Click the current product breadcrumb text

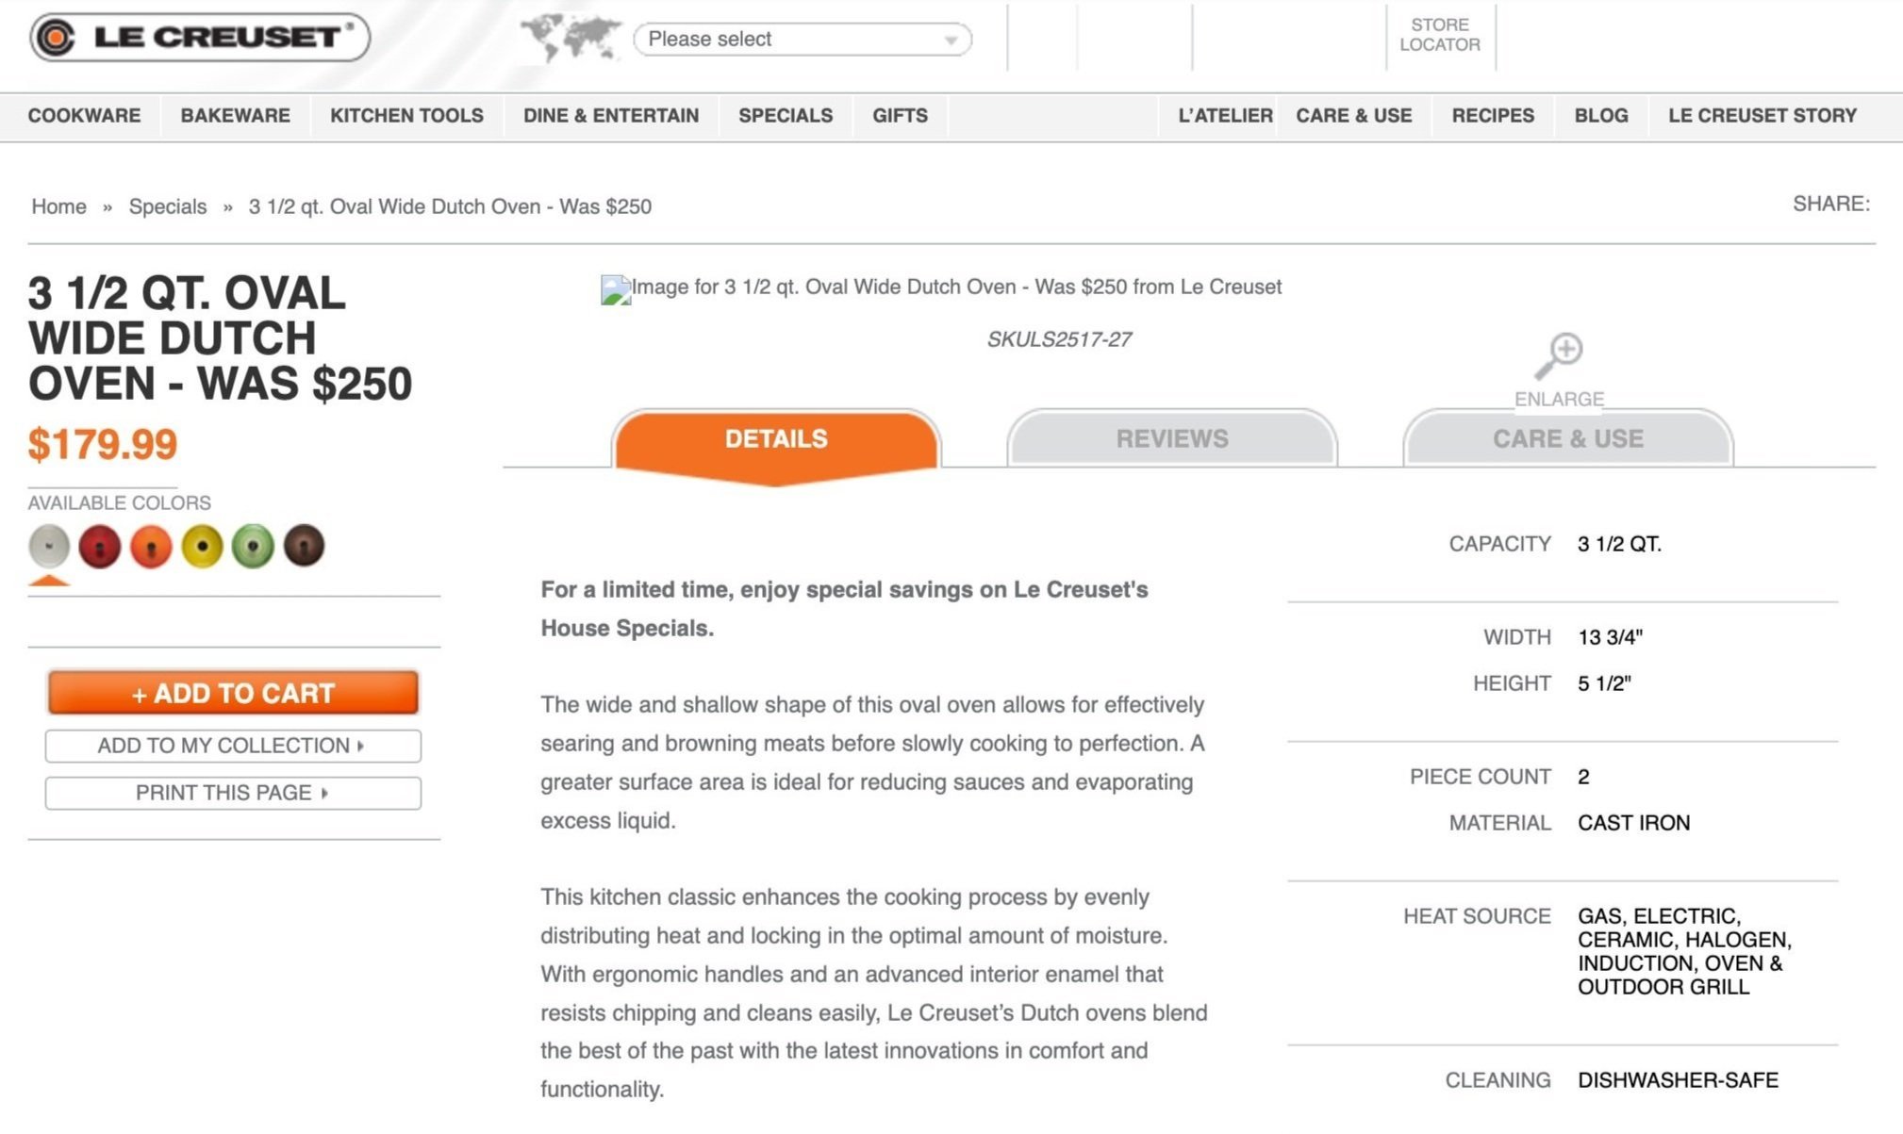click(x=450, y=206)
